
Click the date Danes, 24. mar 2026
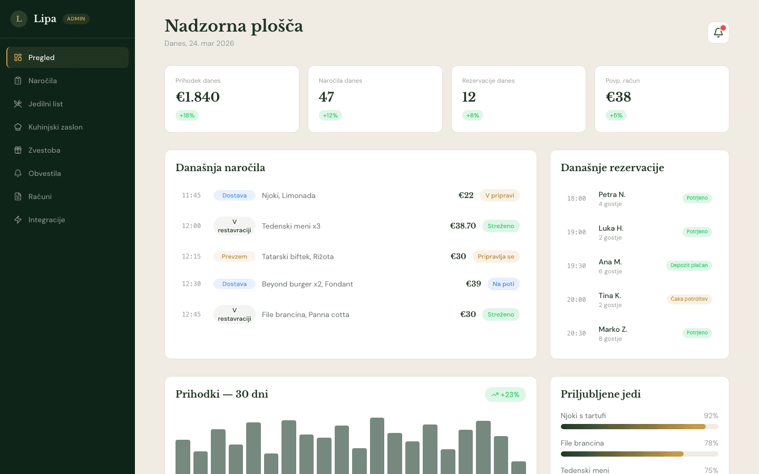click(x=199, y=43)
